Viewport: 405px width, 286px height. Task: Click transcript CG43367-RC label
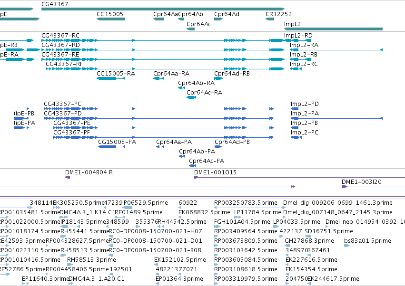(60, 35)
